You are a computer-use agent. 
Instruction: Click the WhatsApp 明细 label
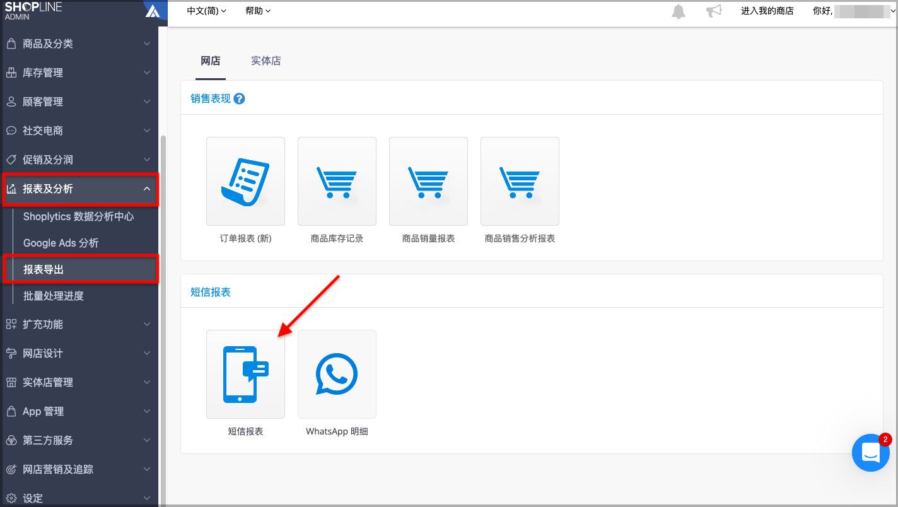click(337, 431)
